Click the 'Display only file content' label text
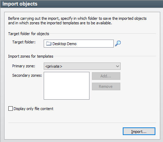The image size is (163, 142). [33, 109]
